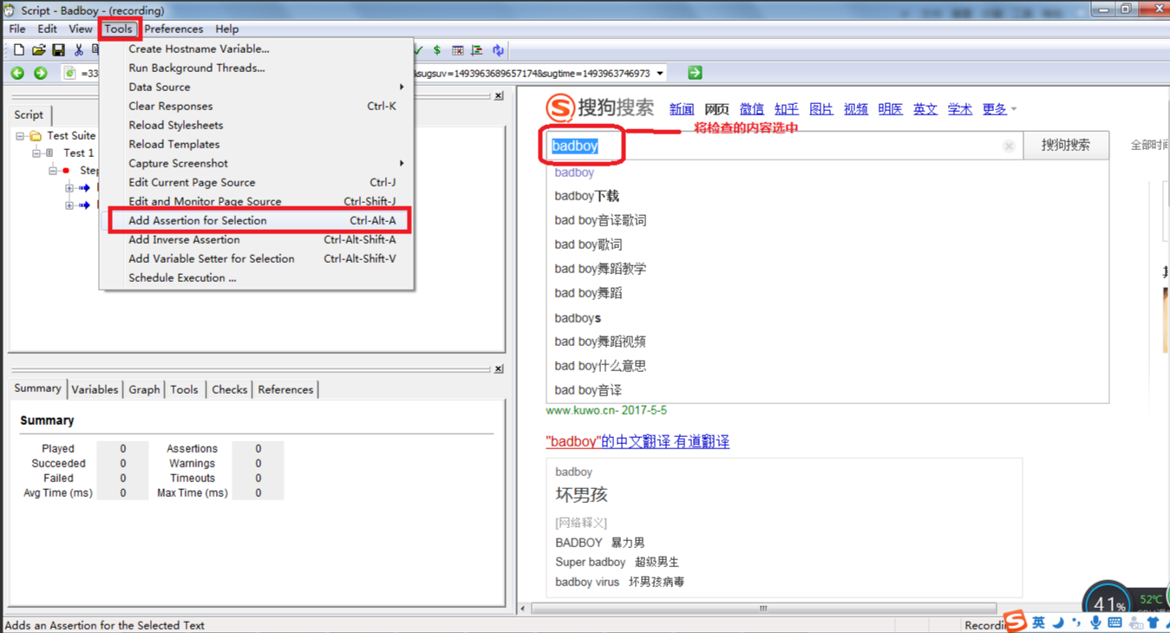Click the Save floppy disk icon

(59, 50)
